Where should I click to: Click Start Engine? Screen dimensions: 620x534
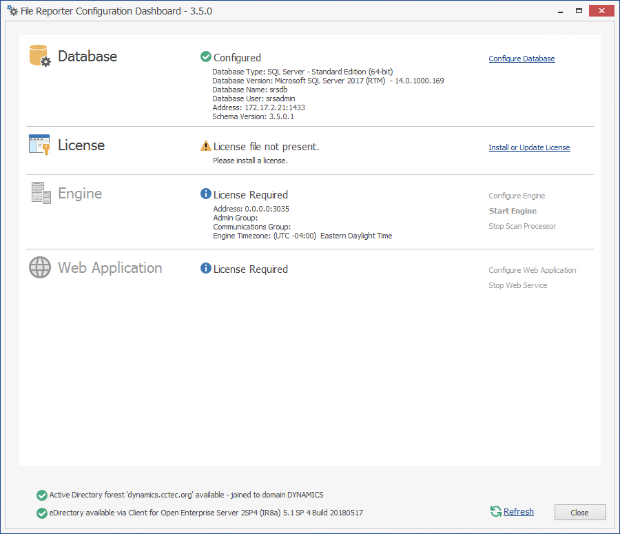pyautogui.click(x=513, y=211)
